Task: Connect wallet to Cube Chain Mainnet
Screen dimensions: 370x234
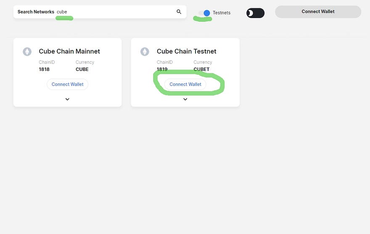Action: click(x=68, y=84)
